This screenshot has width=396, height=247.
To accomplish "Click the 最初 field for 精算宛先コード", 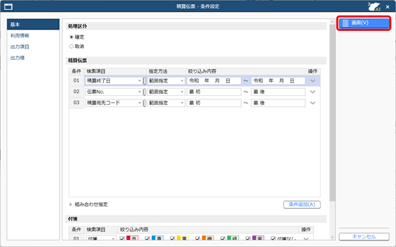I will click(214, 103).
